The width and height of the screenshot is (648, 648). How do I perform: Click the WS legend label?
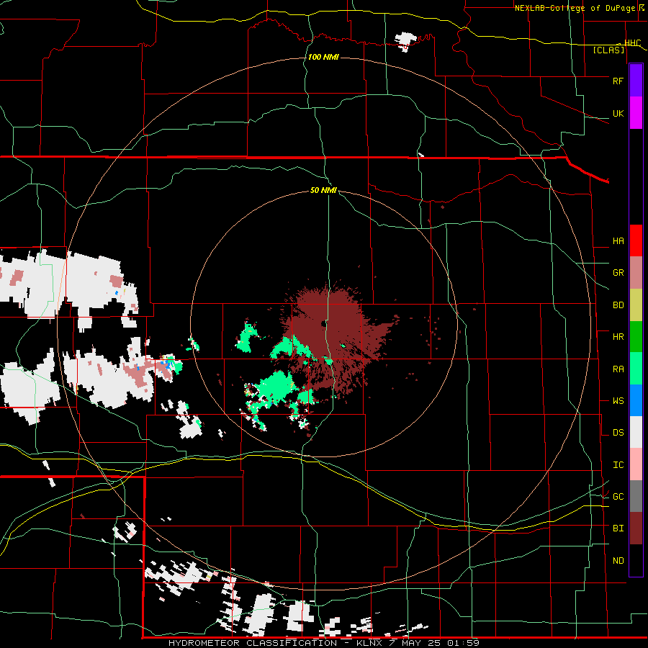pos(618,401)
